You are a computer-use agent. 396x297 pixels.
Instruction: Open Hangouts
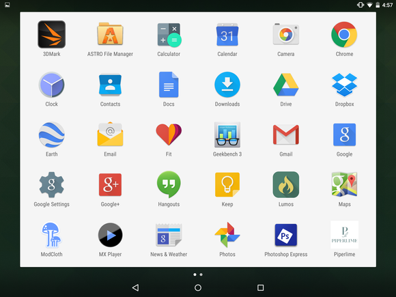point(169,184)
